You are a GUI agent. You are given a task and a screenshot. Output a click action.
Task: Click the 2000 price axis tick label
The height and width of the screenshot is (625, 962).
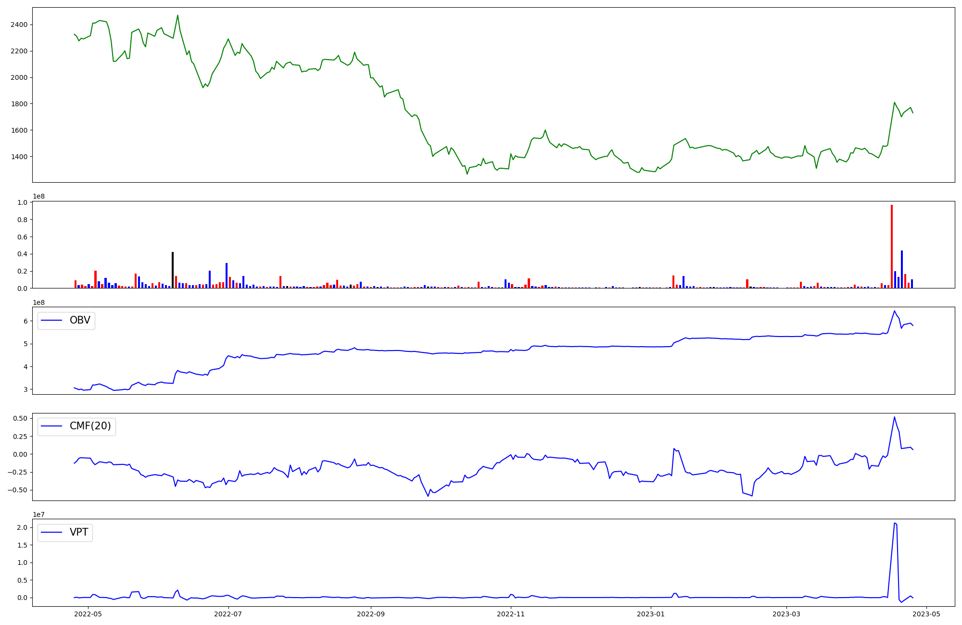tap(19, 77)
